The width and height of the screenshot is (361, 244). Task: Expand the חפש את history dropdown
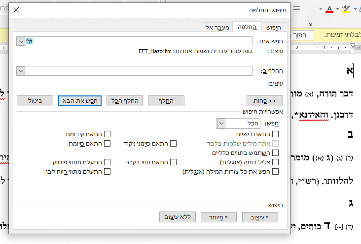click(21, 42)
